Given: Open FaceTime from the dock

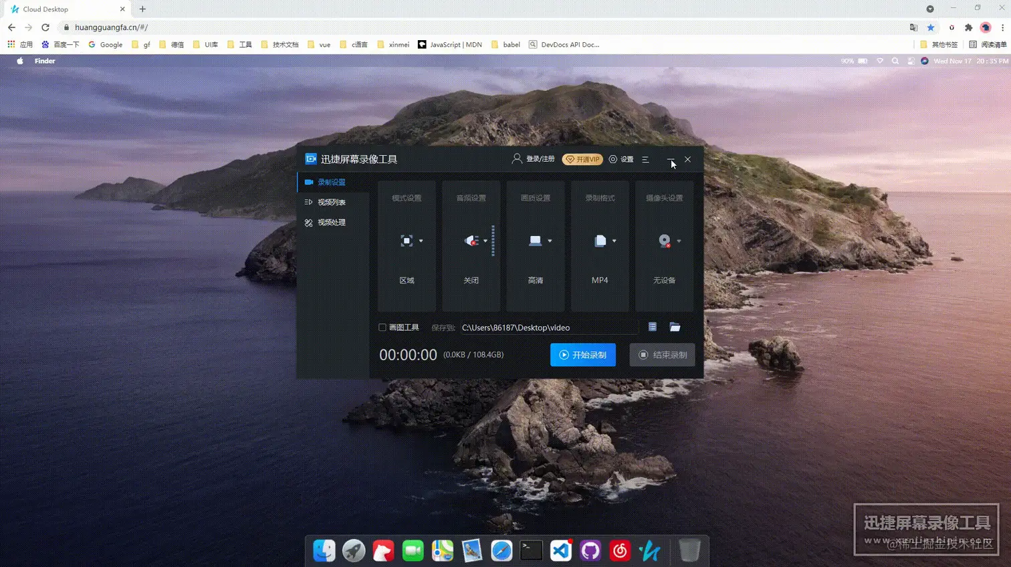Looking at the screenshot, I should click(413, 550).
